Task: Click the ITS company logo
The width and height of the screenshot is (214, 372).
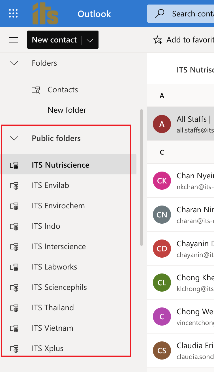Action: pyautogui.click(x=45, y=14)
